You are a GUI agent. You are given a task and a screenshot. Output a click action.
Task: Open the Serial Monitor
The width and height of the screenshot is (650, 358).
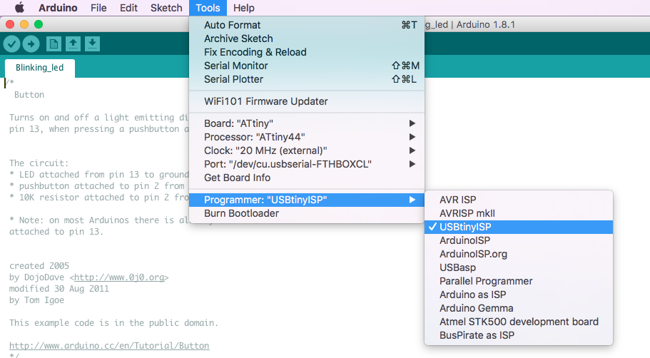coord(307,66)
